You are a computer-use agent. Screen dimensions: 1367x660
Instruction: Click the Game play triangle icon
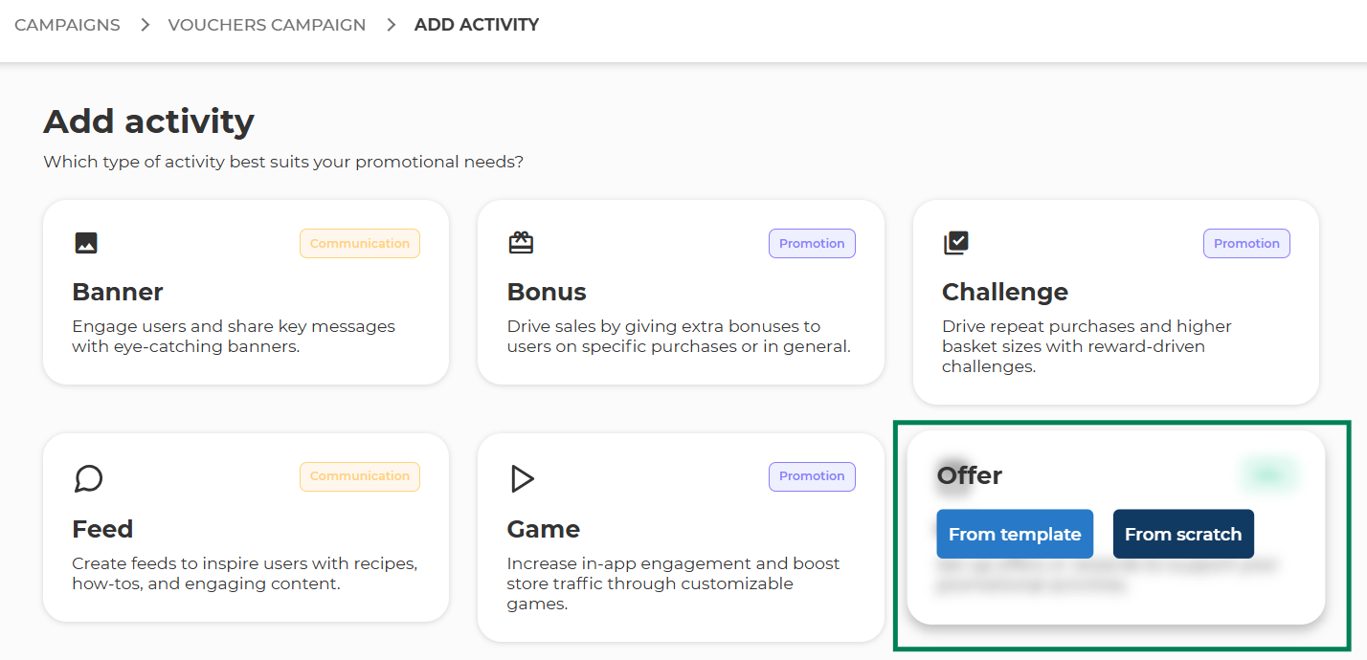pyautogui.click(x=522, y=478)
